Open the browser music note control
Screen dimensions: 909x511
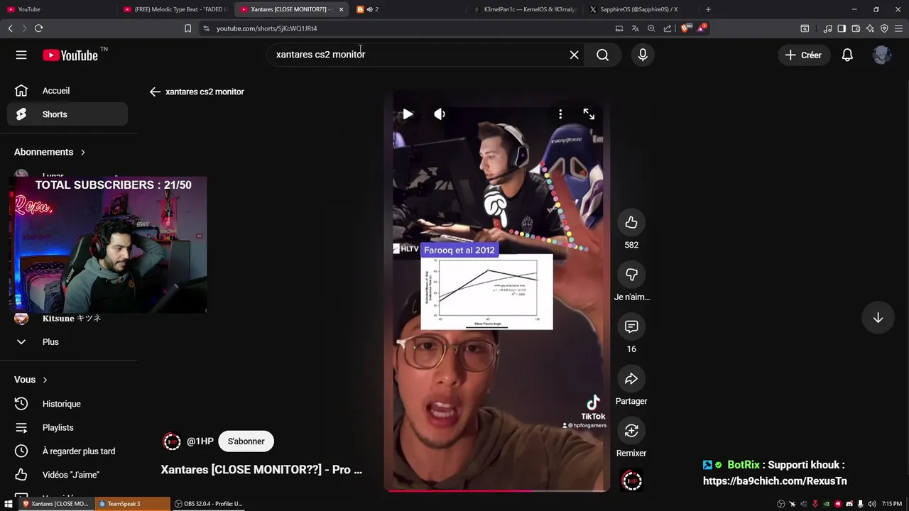(827, 28)
